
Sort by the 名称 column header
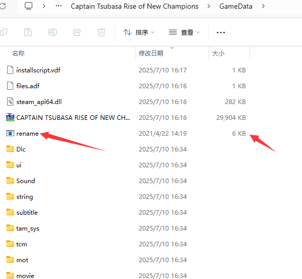(18, 54)
